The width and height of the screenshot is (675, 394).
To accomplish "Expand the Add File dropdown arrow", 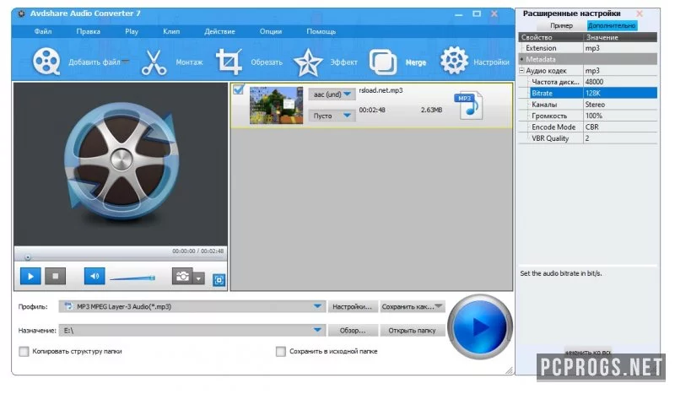I will point(126,62).
